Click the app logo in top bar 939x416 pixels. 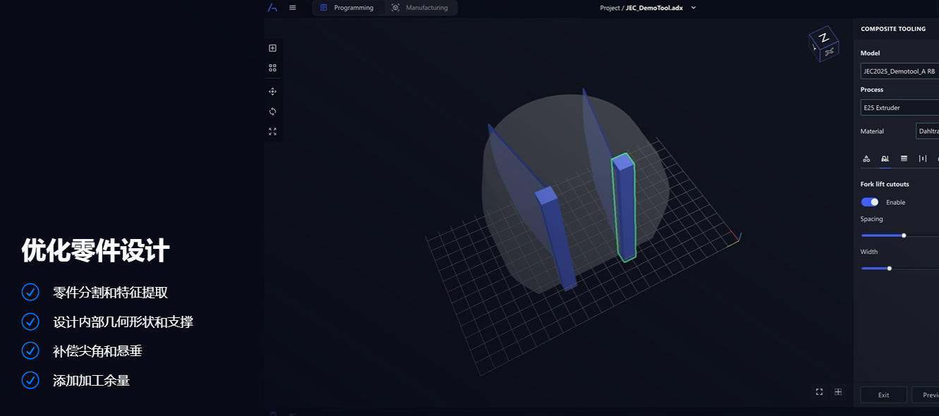(x=272, y=8)
